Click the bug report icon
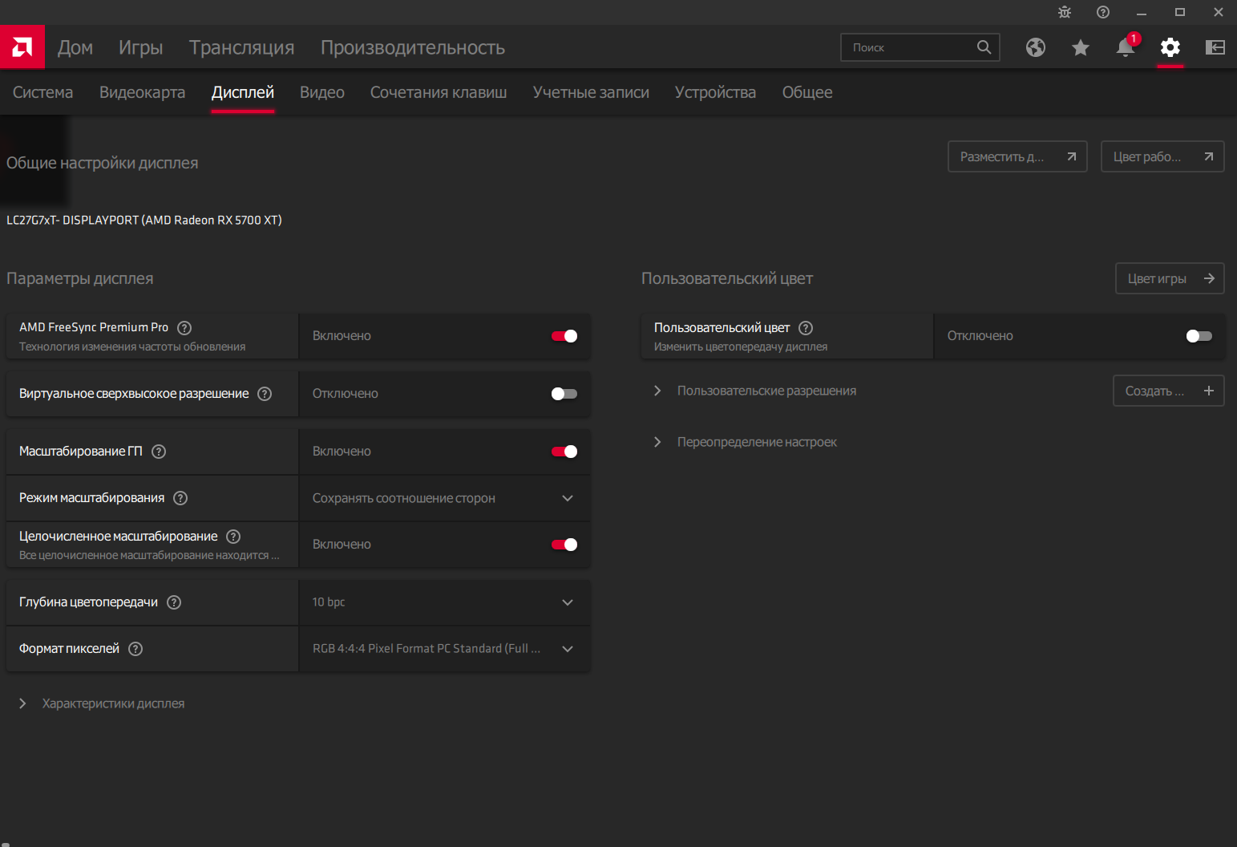 (x=1065, y=12)
